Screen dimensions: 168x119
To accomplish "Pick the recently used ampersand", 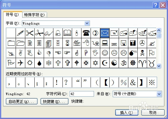I will [133, 82].
